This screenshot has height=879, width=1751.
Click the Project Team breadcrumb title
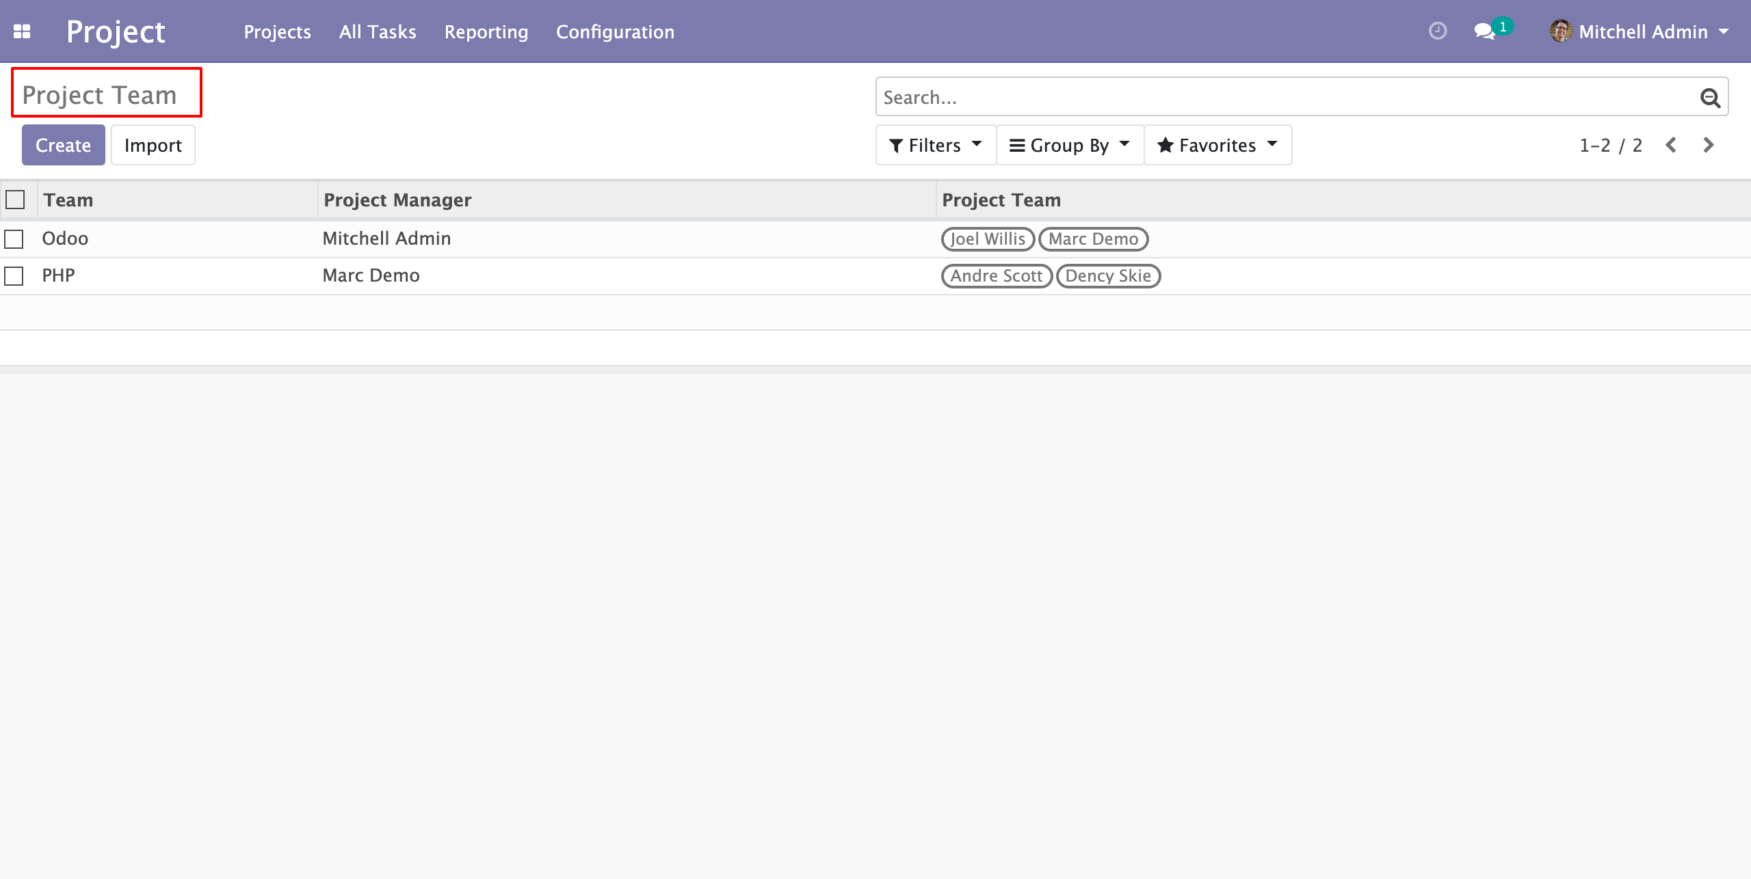99,95
